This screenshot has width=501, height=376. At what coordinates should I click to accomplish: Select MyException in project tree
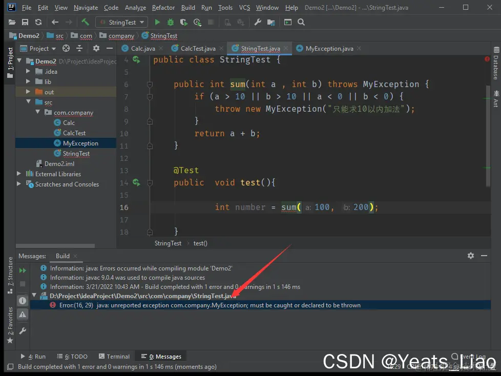(x=80, y=143)
